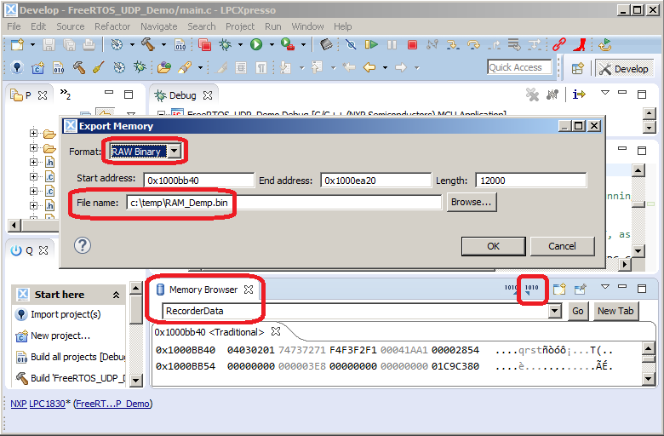Click the Open Perspective icon
The image size is (664, 436).
(x=578, y=69)
